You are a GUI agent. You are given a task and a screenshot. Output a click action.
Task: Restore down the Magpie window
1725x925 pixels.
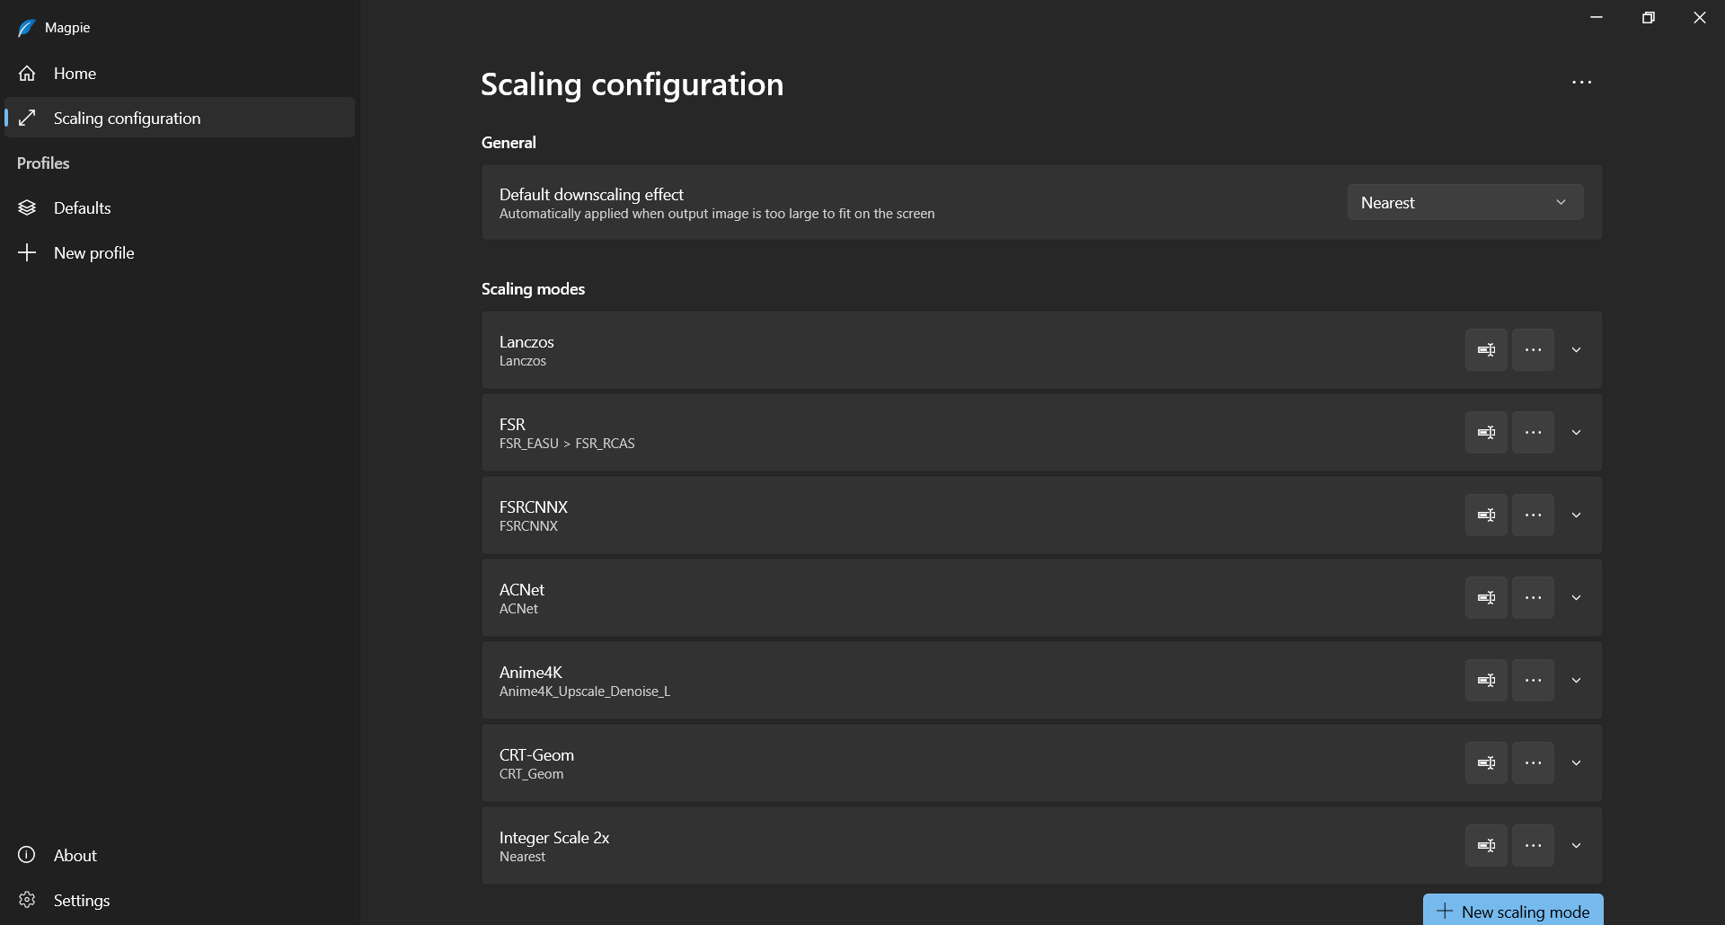point(1648,18)
